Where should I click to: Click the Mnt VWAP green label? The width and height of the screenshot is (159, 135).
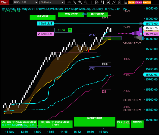tap(42, 17)
